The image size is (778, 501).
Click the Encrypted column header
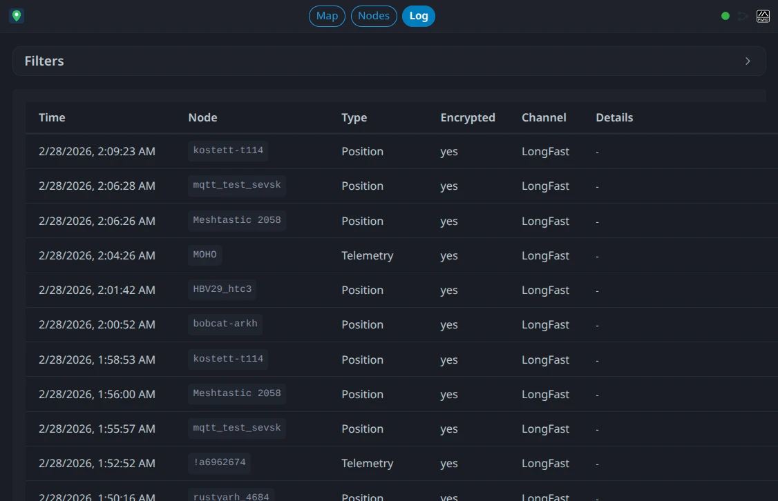coord(467,117)
